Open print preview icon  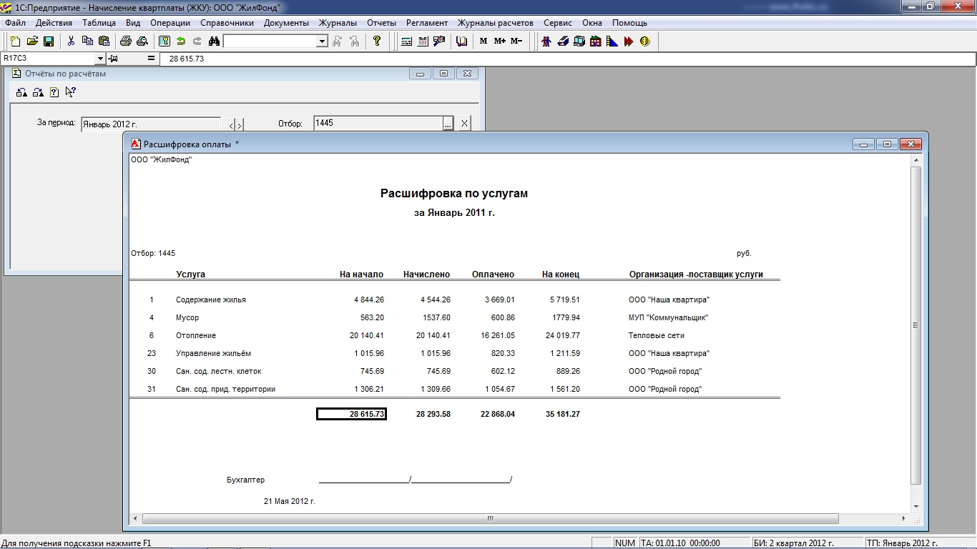[x=142, y=41]
